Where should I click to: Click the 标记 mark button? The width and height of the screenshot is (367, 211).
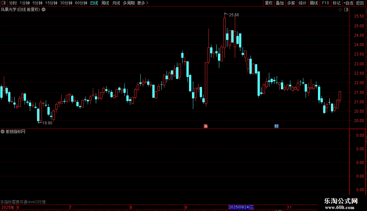(x=336, y=3)
